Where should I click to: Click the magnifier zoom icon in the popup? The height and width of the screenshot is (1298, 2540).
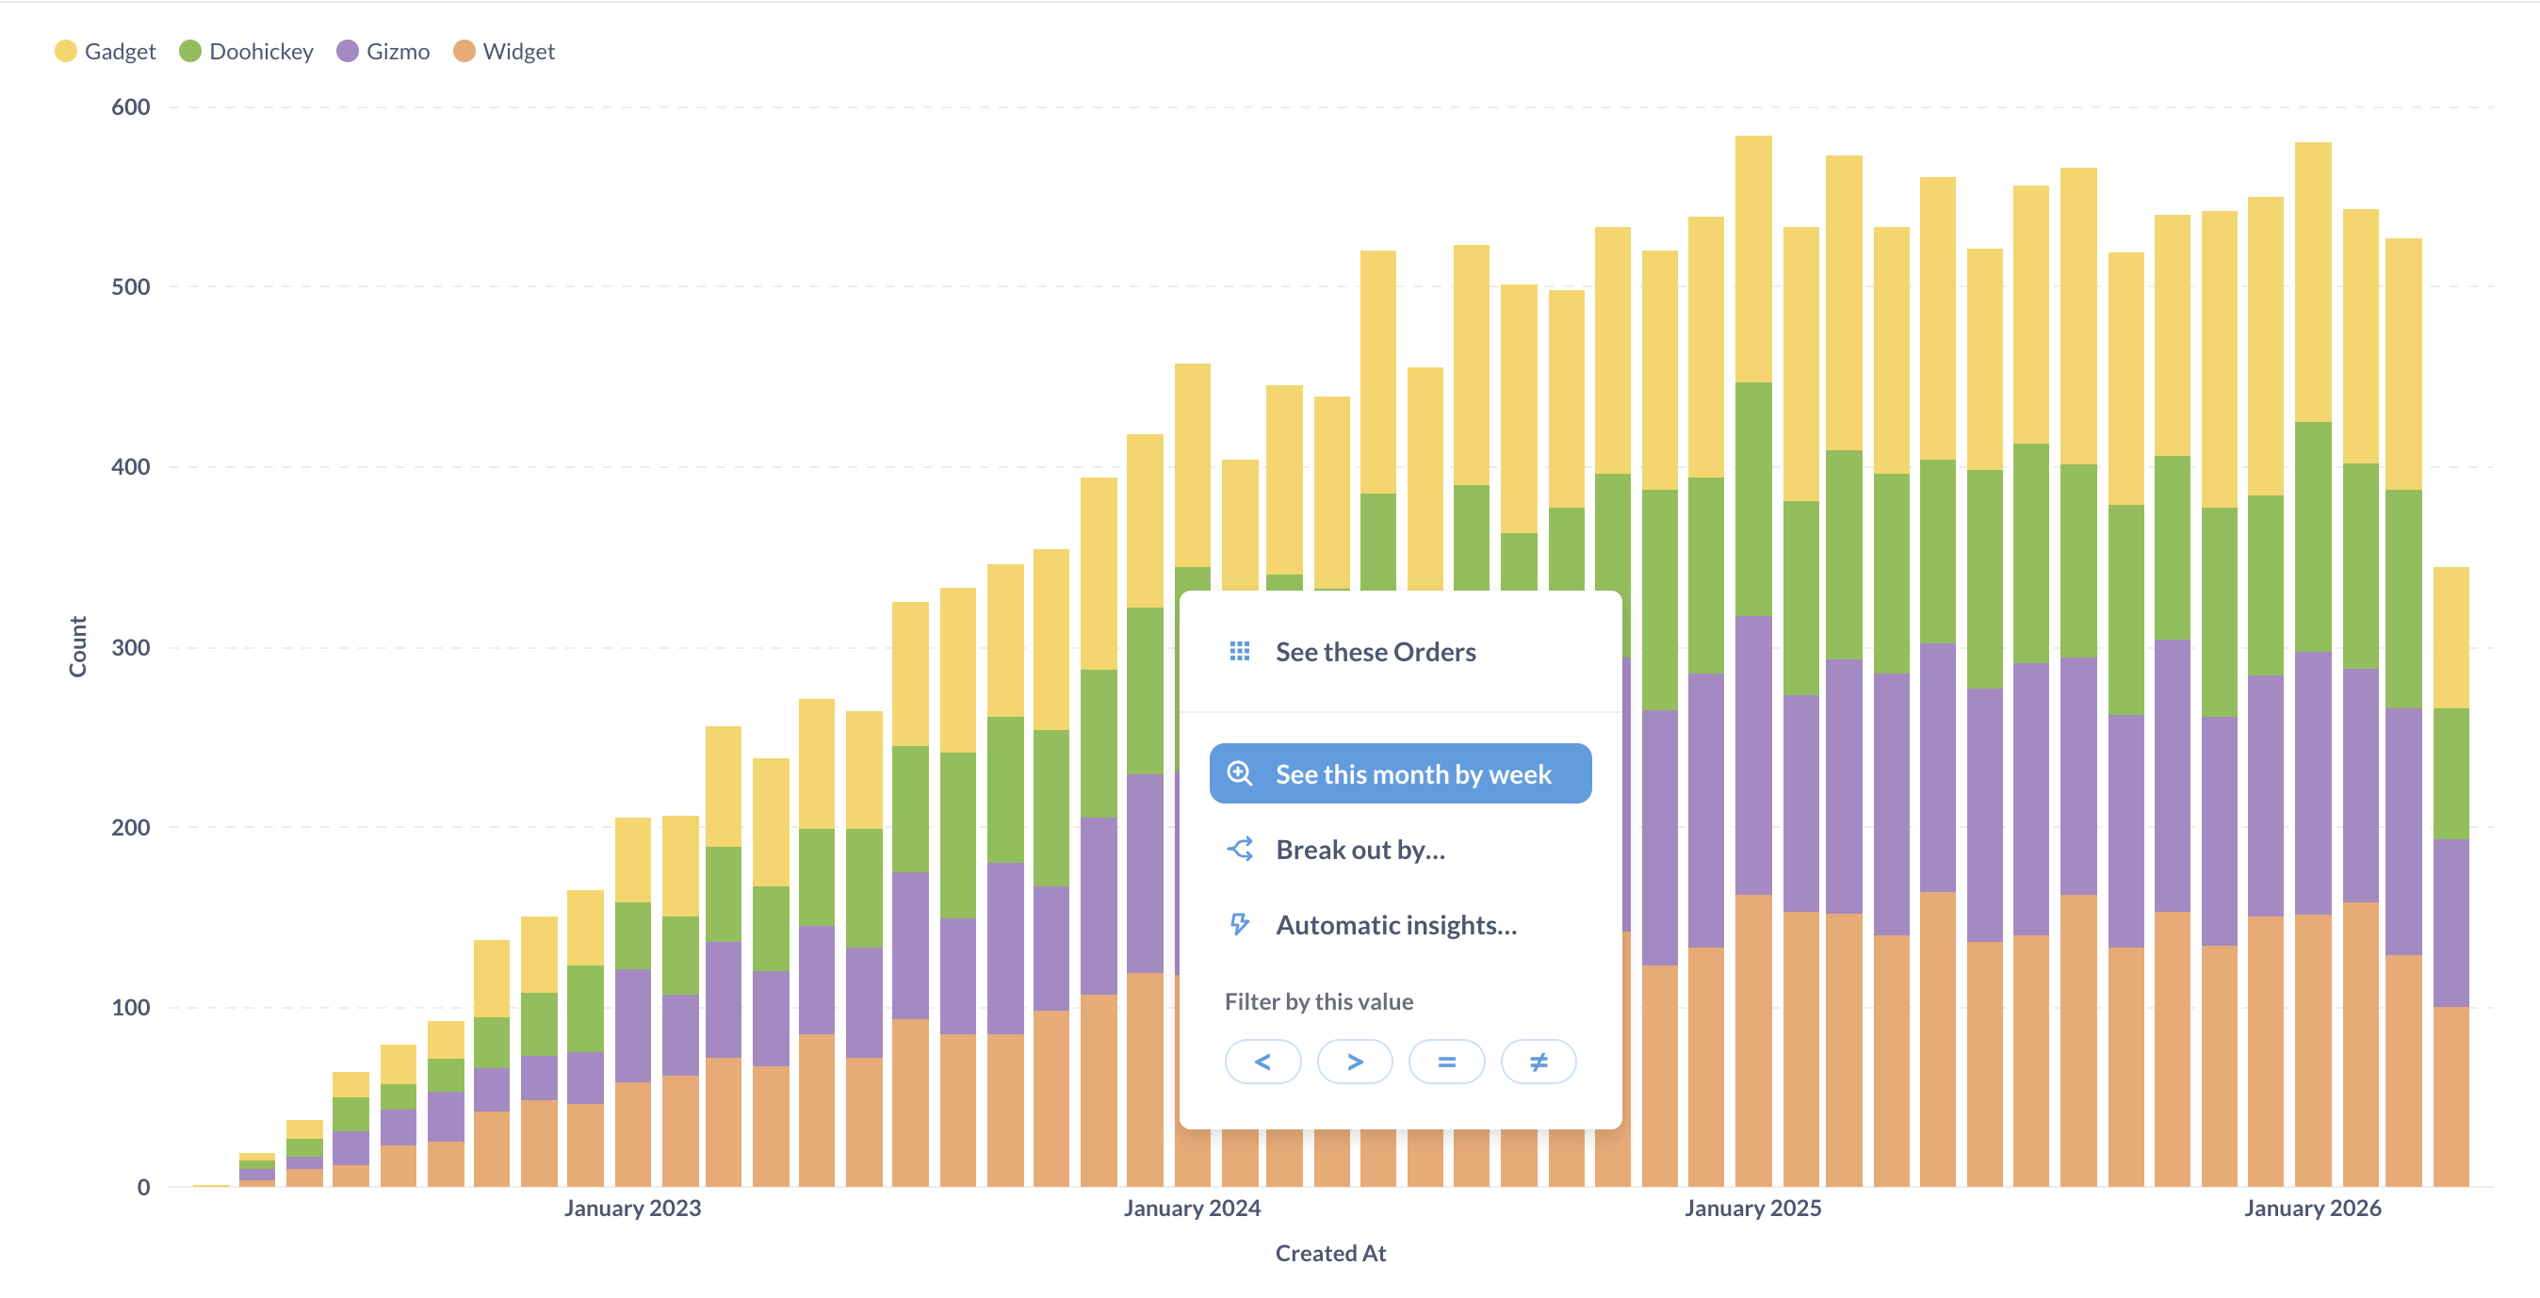[1241, 773]
